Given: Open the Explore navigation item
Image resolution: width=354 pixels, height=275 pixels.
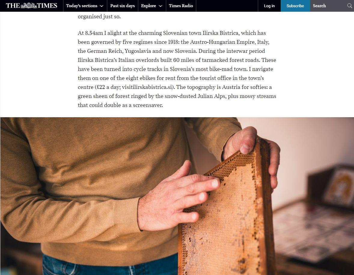Looking at the screenshot, I should [x=152, y=6].
